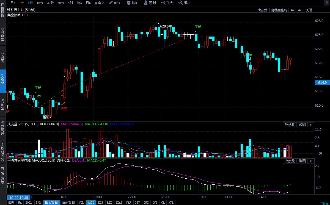
Task: Click the 607.5 low price annotation
Action: (47, 117)
